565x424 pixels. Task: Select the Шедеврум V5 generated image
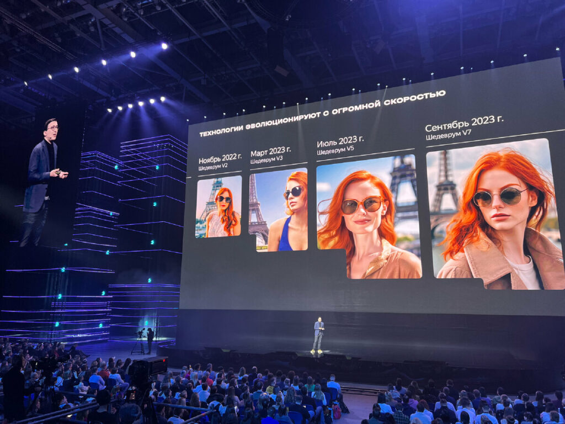(x=369, y=216)
